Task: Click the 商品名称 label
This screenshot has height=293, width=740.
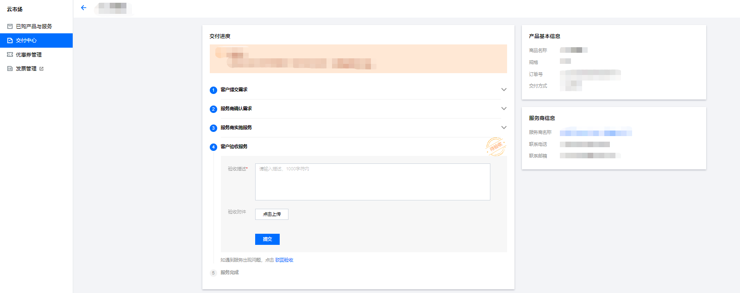Action: [538, 50]
